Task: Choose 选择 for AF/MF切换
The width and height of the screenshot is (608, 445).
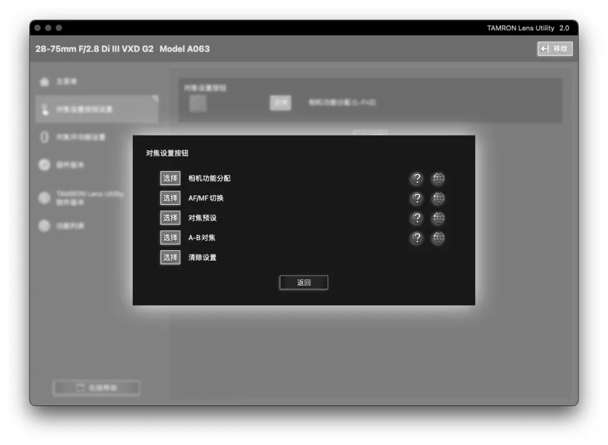Action: [x=170, y=198]
